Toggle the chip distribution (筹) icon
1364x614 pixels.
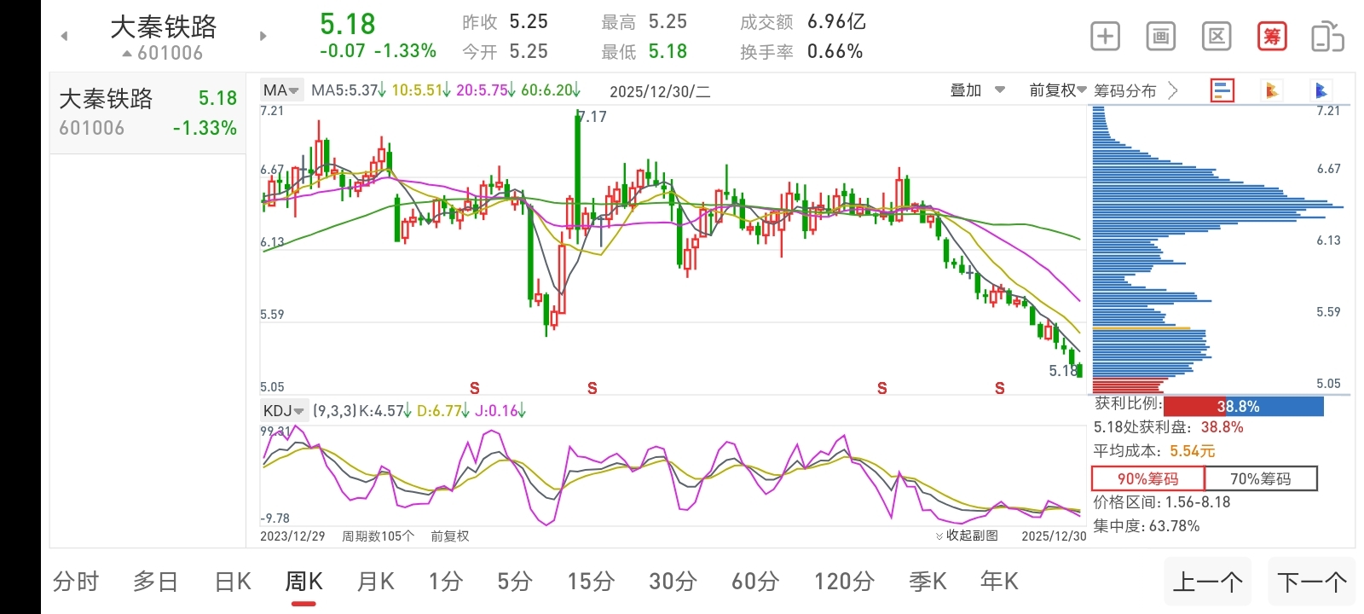point(1272,37)
